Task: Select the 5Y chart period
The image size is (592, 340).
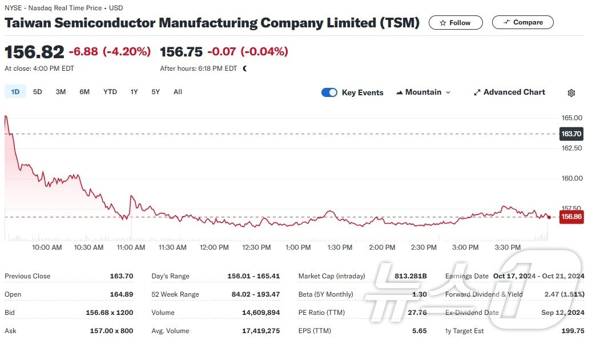Action: click(x=155, y=91)
